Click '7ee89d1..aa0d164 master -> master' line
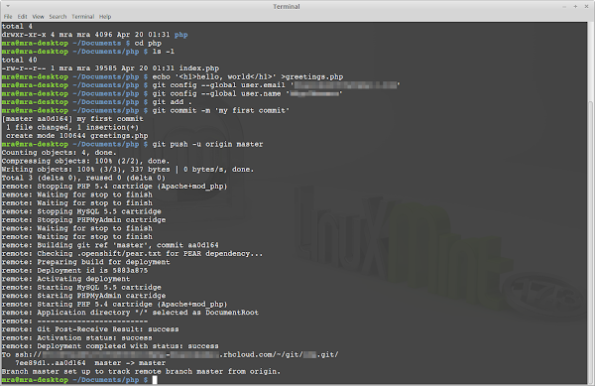Viewport: 595px width, 386px height. click(90, 363)
